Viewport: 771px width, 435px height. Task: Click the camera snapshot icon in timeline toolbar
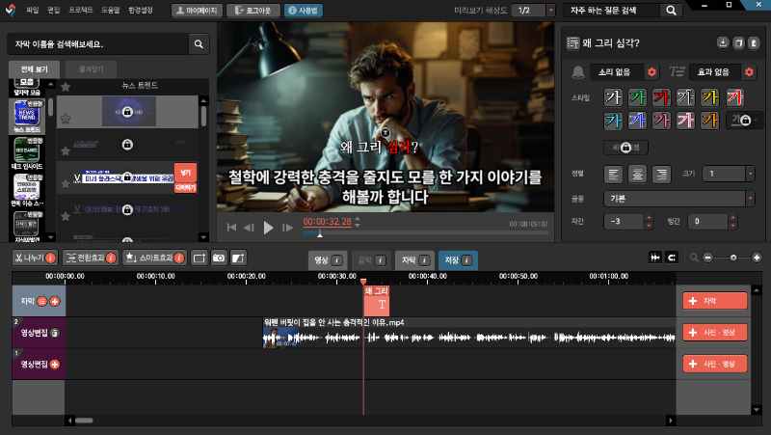pyautogui.click(x=219, y=258)
